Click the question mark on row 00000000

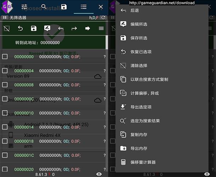pyautogui.click(x=104, y=57)
